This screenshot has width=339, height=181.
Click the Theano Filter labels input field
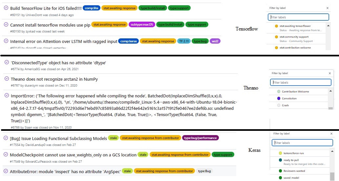pyautogui.click(x=301, y=82)
